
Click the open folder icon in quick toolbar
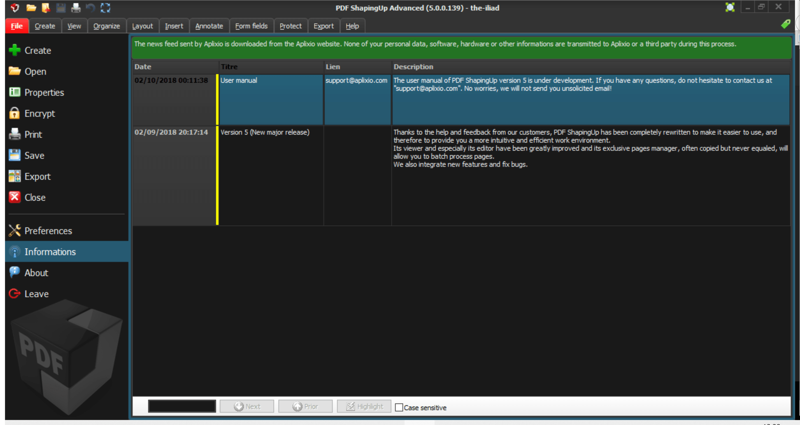click(31, 7)
